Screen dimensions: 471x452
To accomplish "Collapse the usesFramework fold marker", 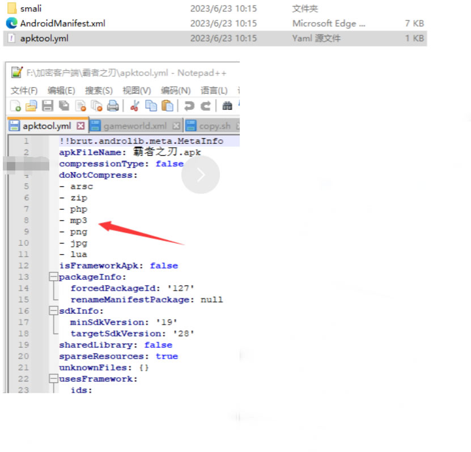I will click(53, 379).
